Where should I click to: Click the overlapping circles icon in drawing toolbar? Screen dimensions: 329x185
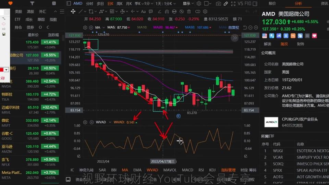[x=198, y=11]
